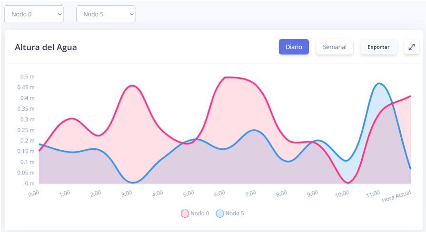This screenshot has height=232, width=426.
Task: Click the 0.5 m label on vertical axis
Action: pos(27,77)
